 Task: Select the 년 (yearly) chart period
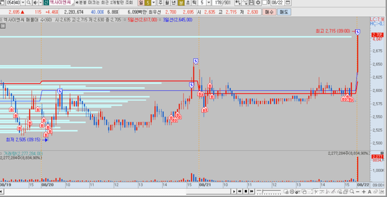[174, 3]
